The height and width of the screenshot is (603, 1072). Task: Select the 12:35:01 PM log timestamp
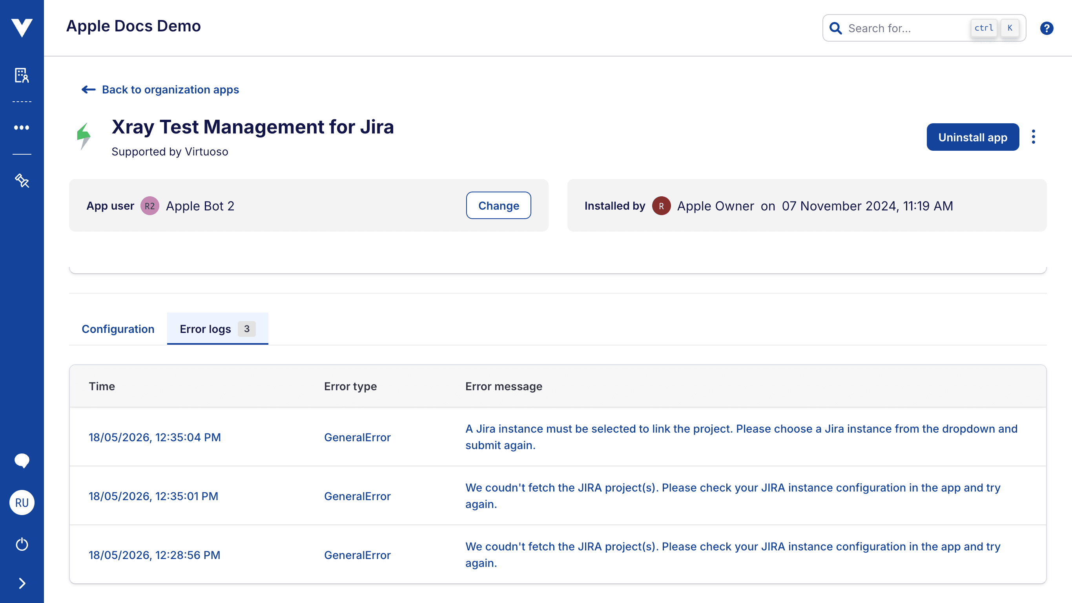coord(153,496)
